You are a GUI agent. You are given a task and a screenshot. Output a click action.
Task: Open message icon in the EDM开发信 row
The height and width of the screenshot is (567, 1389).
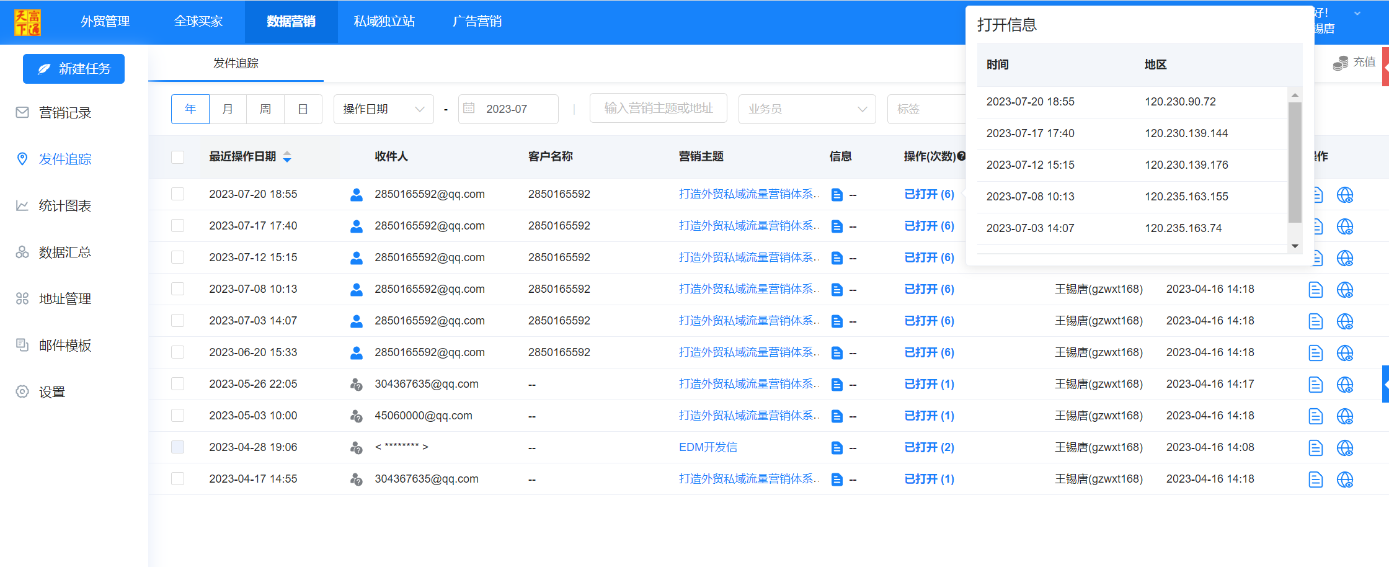[x=837, y=448]
